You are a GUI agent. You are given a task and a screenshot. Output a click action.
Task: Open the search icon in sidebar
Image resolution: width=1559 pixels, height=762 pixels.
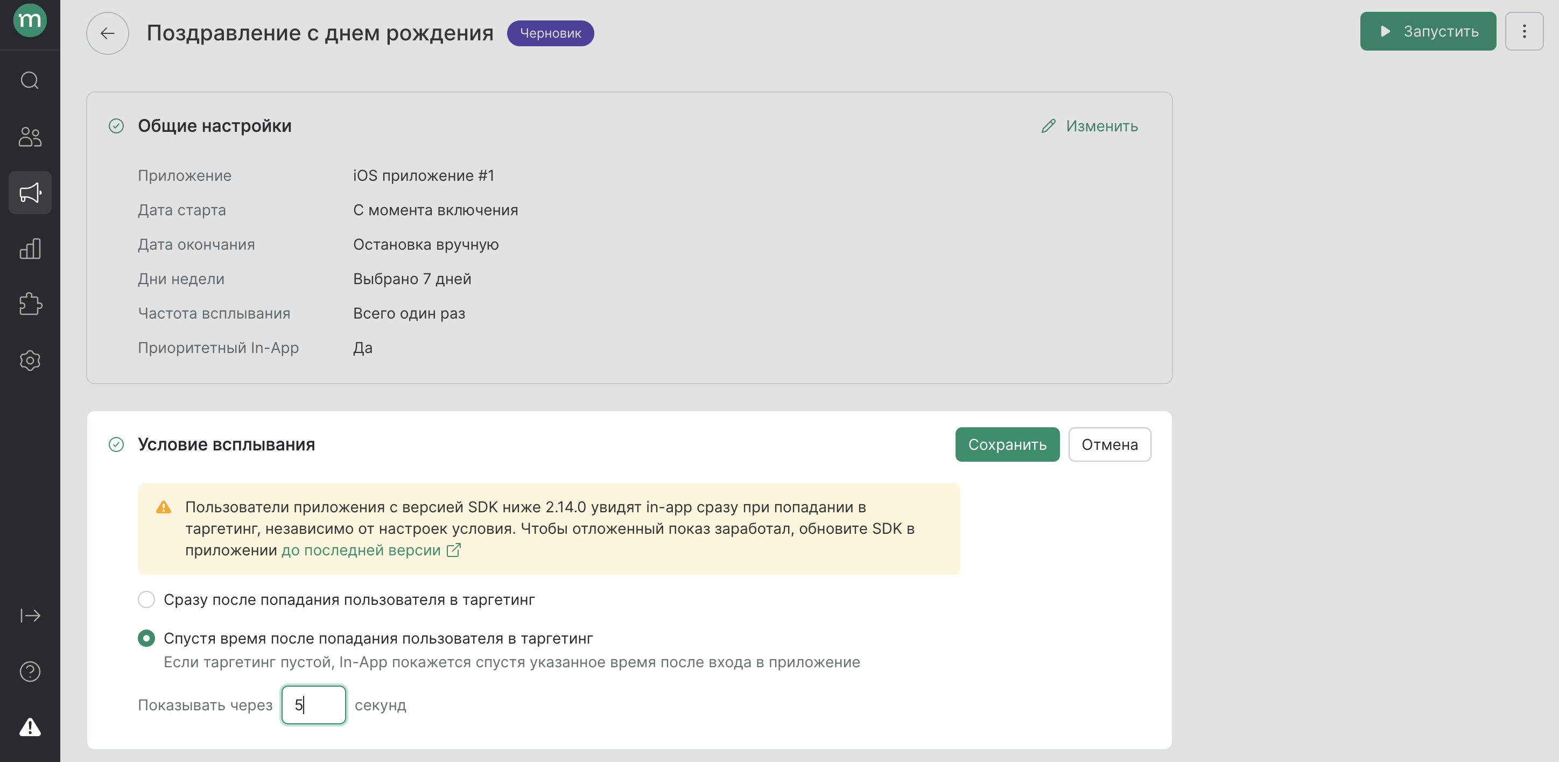[30, 80]
